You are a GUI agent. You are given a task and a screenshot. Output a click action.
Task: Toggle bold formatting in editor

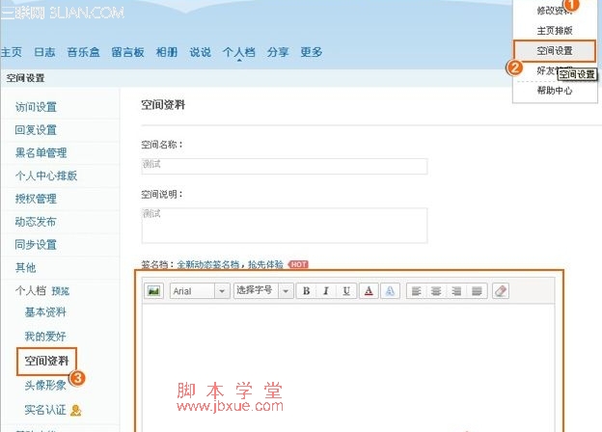[307, 291]
